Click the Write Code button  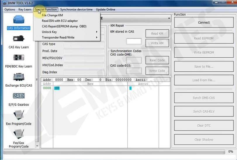coord(157,71)
